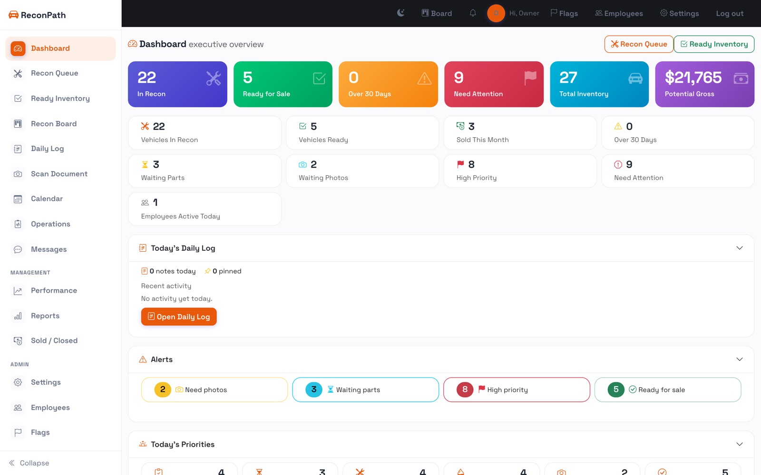Screen dimensions: 761x475
Task: Click the Reports bar chart icon
Action: (18, 316)
